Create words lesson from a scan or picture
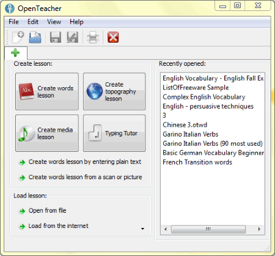This screenshot has height=256, width=275. click(x=81, y=177)
